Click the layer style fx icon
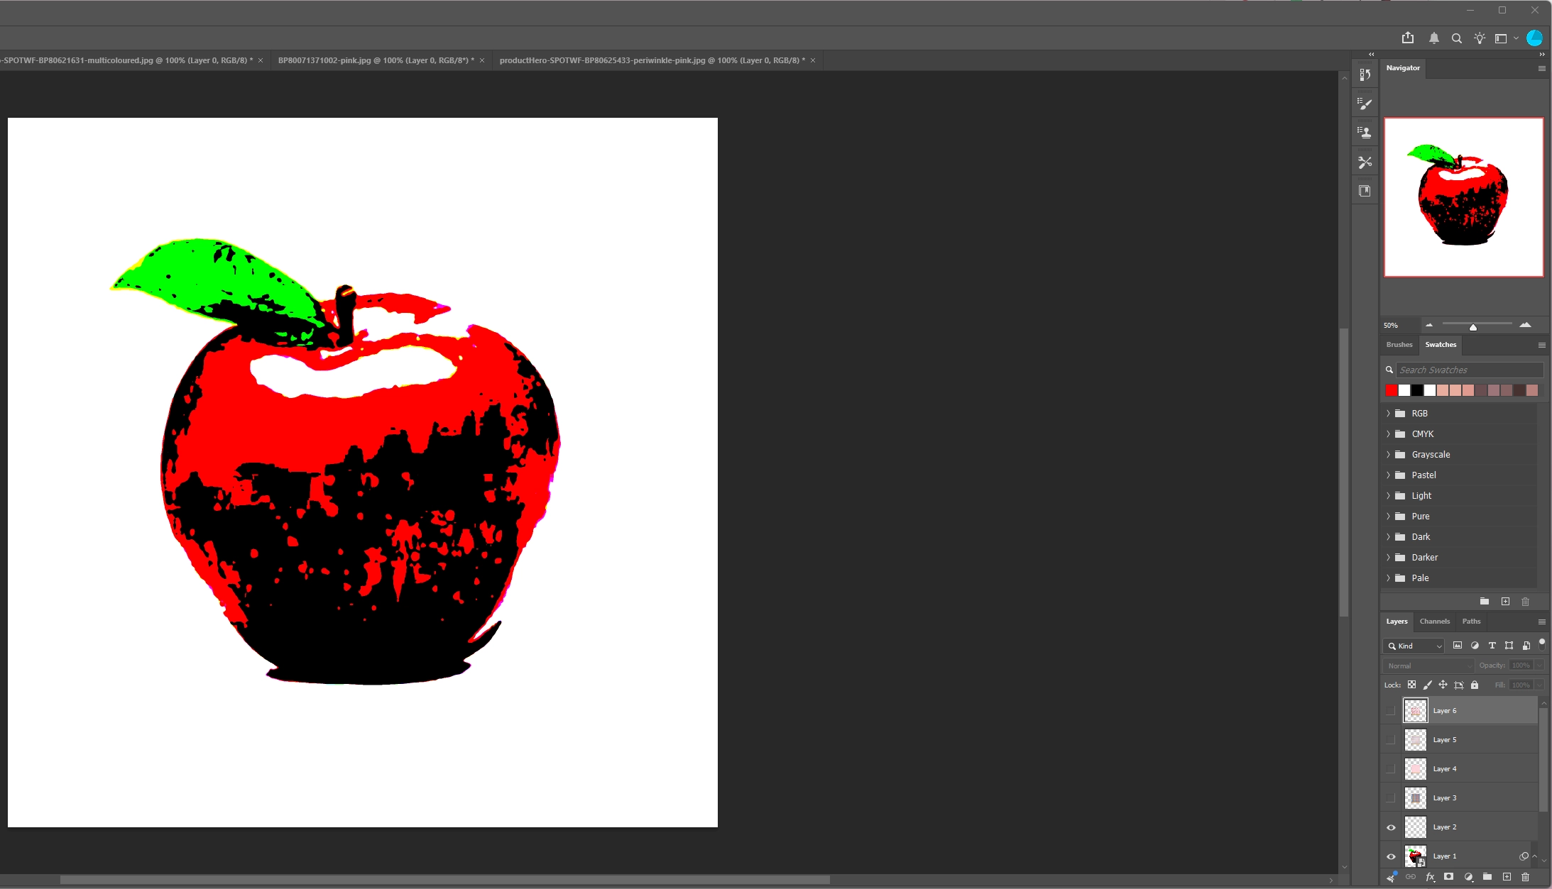The height and width of the screenshot is (889, 1552). pos(1430,878)
